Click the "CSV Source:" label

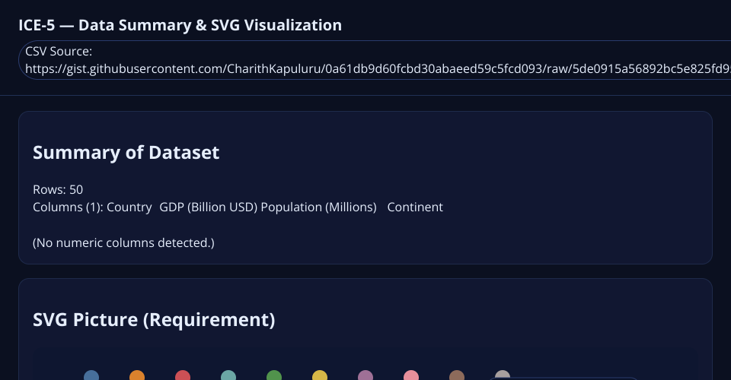(x=59, y=52)
